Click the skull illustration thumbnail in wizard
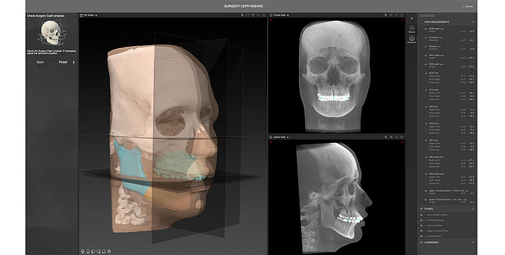This screenshot has width=505, height=255. pyautogui.click(x=52, y=32)
